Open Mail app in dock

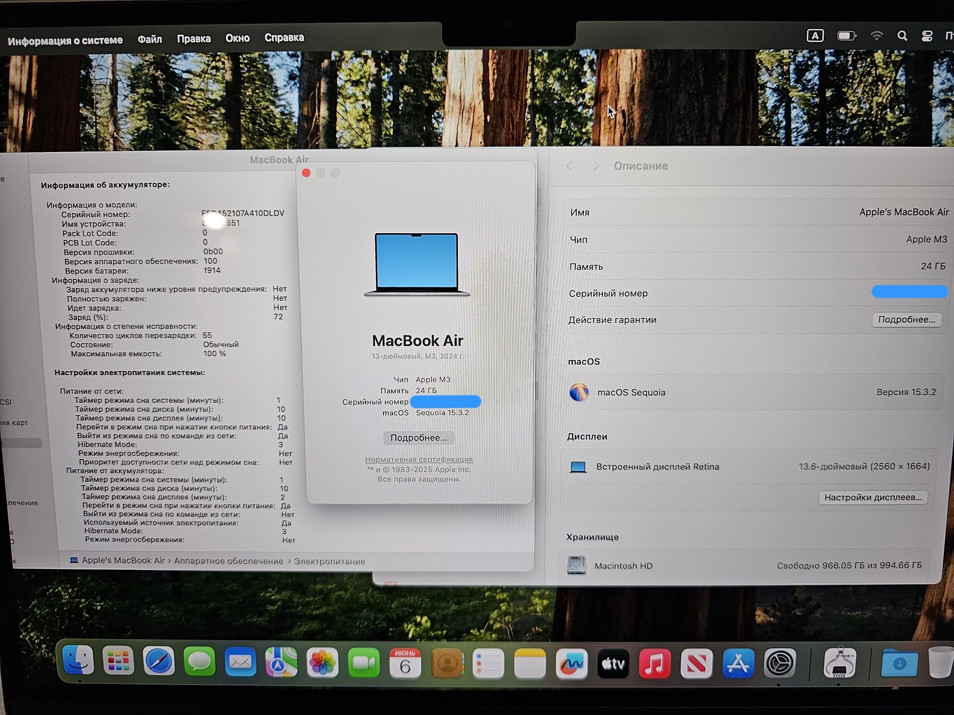[x=240, y=662]
